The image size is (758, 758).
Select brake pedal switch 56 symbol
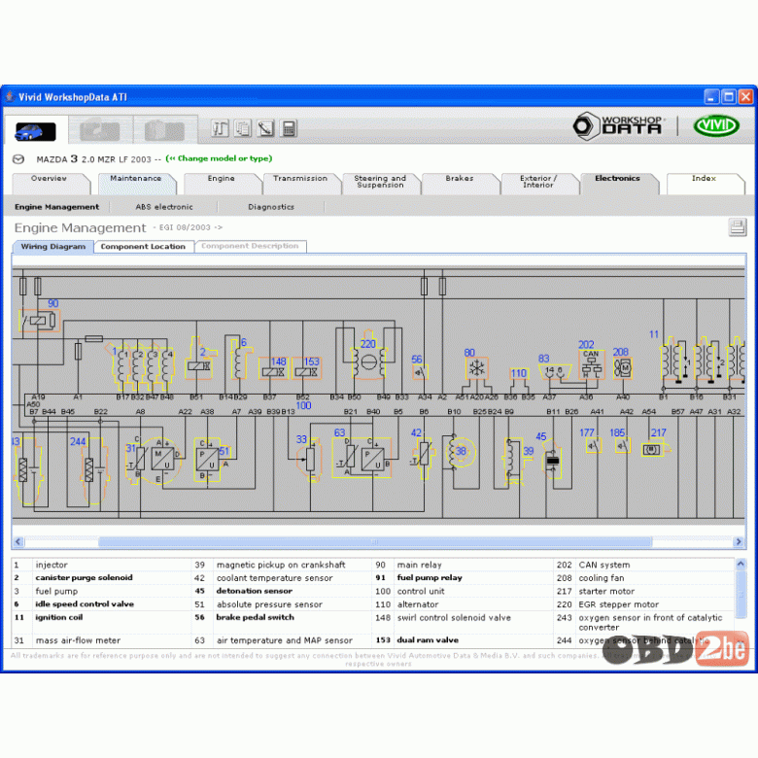click(x=420, y=372)
